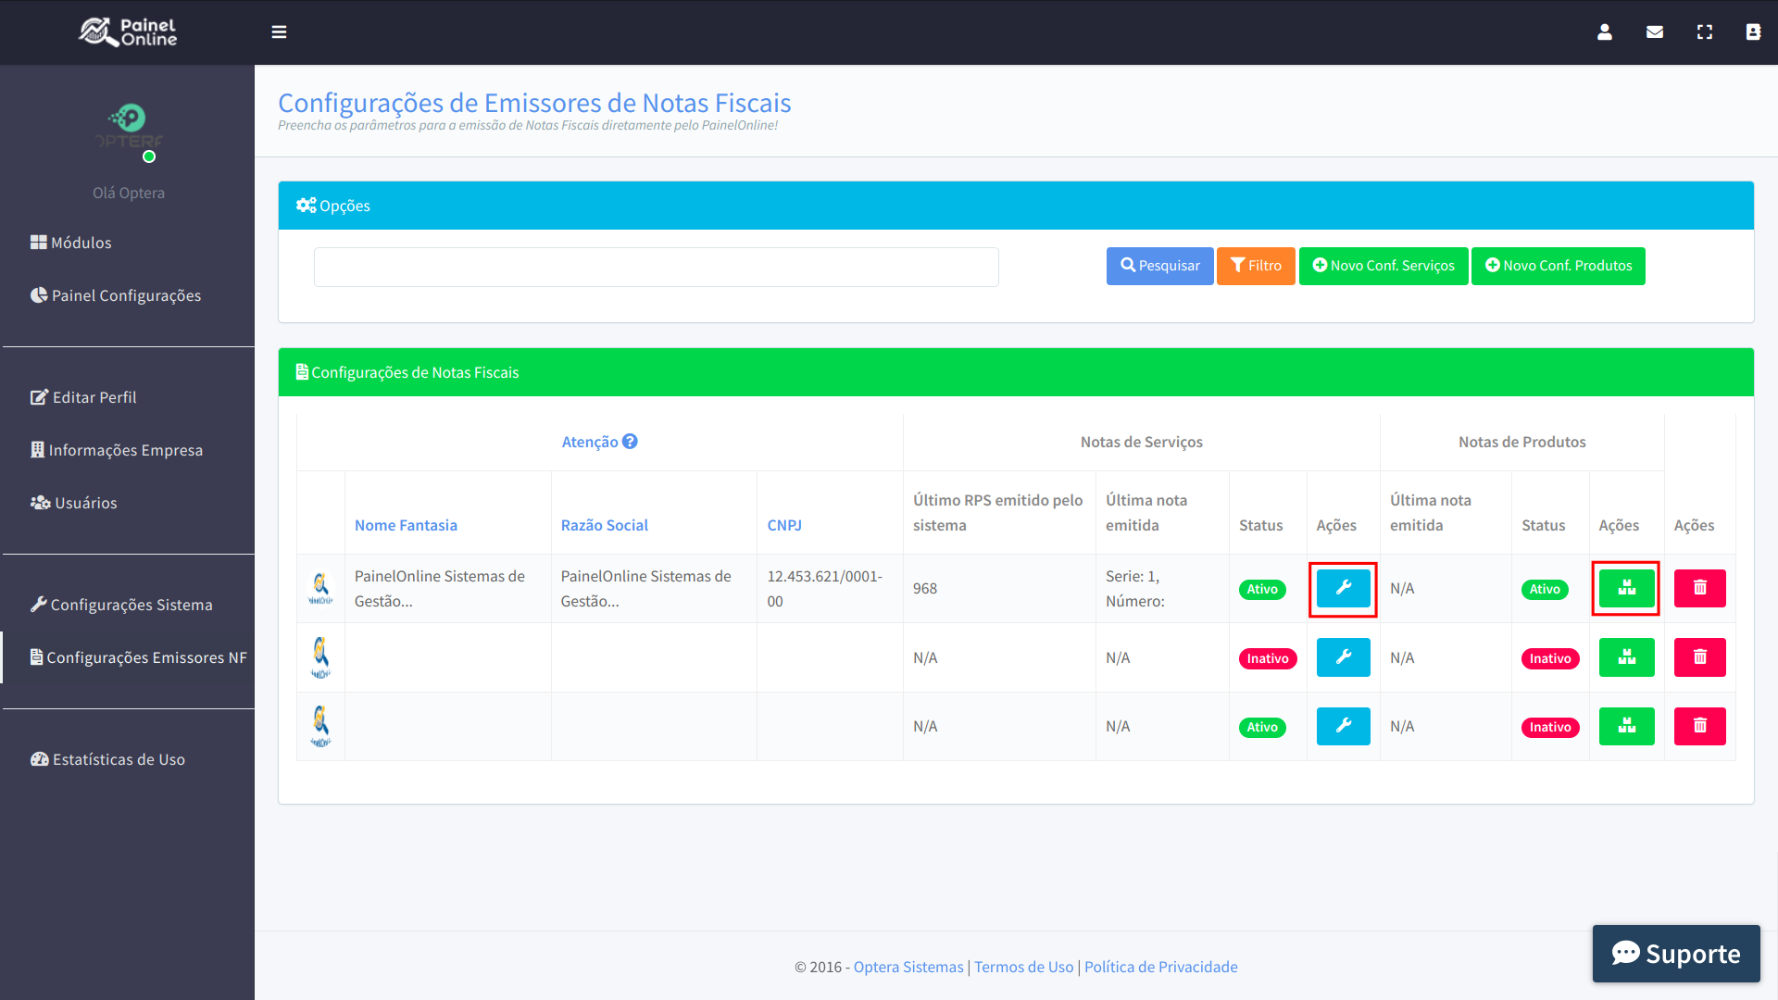Configure services wrench for PainelOnline Sistemas row
The height and width of the screenshot is (1000, 1778).
(x=1343, y=588)
